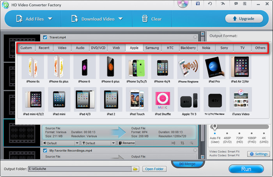Image resolution: width=273 pixels, height=177 pixels.
Task: Uncheck the Travel.mp4 checkbox
Action: (x=45, y=37)
